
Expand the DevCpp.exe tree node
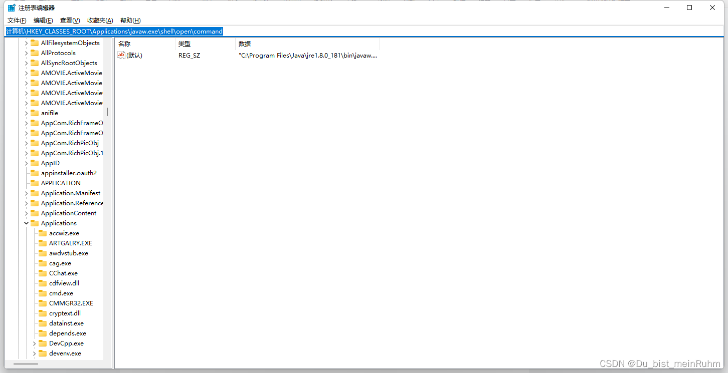click(34, 343)
